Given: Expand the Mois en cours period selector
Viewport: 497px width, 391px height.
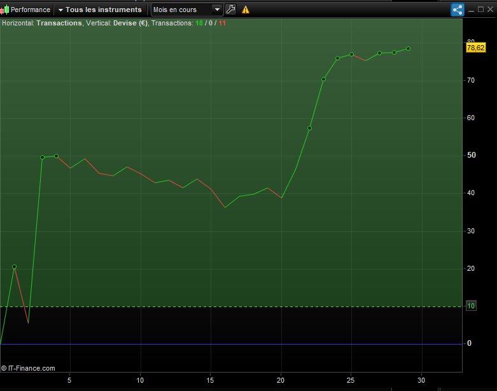Looking at the screenshot, I should tap(217, 10).
